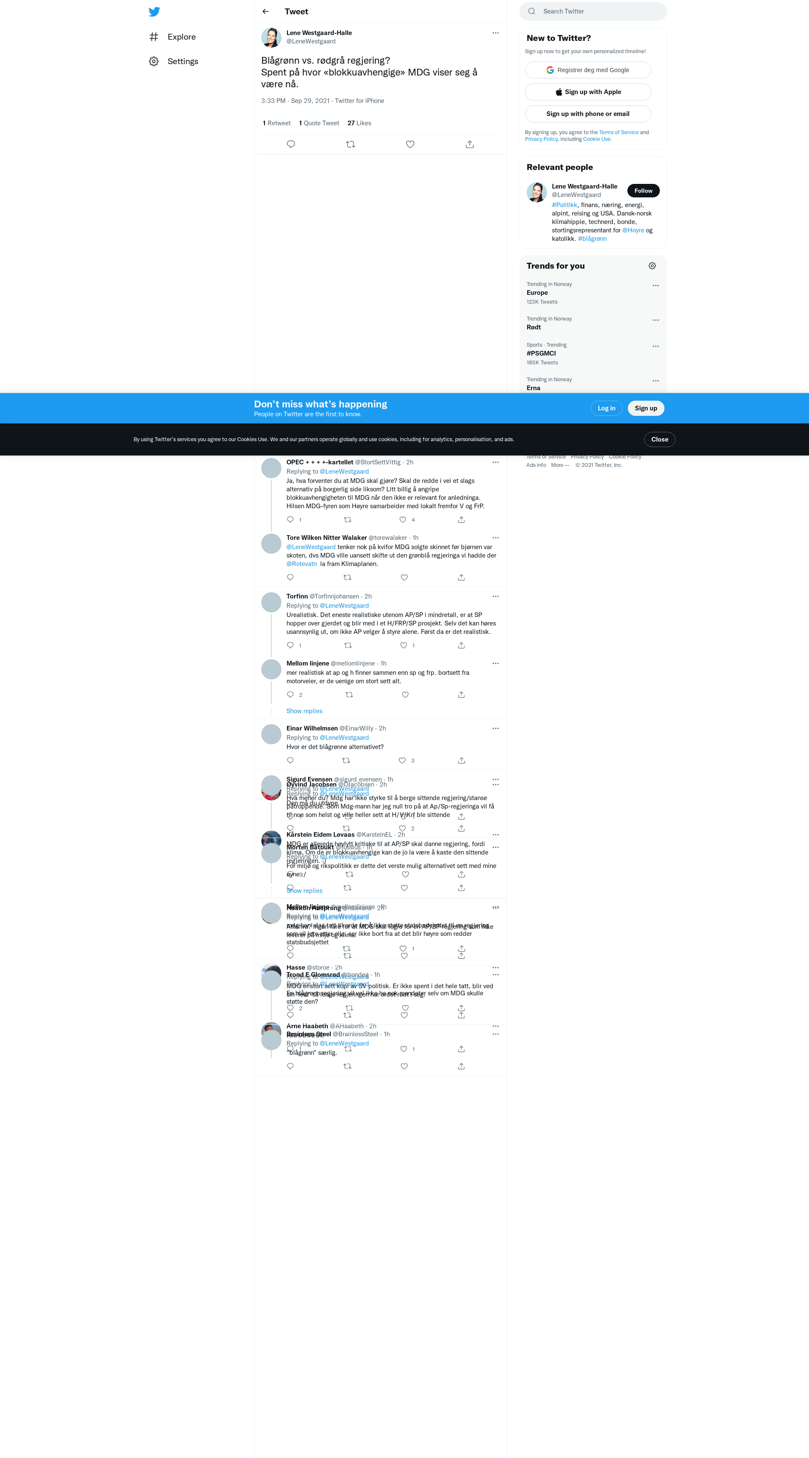Viewport: 809px width, 1458px height.
Task: Share Mellom linjene's tweet
Action: pos(461,695)
